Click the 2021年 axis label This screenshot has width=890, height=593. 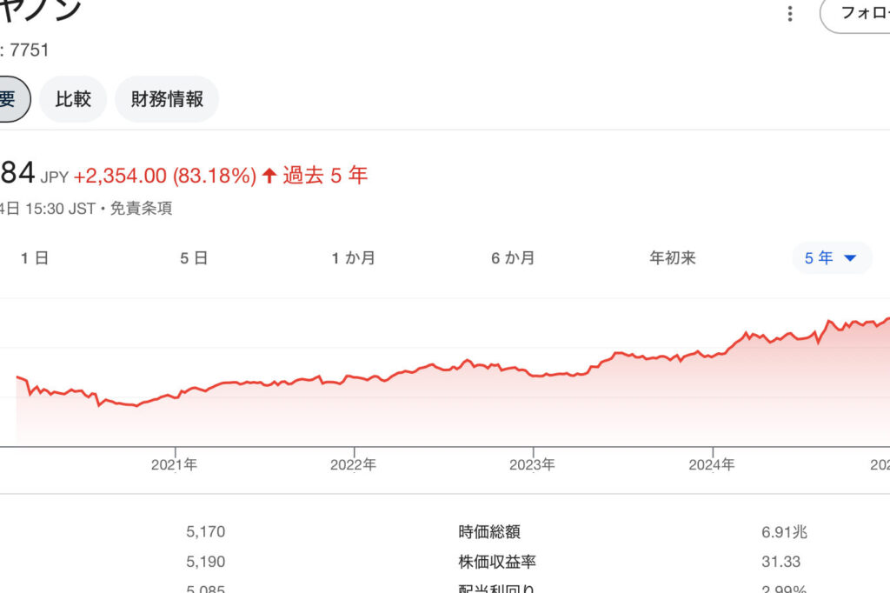(x=174, y=465)
